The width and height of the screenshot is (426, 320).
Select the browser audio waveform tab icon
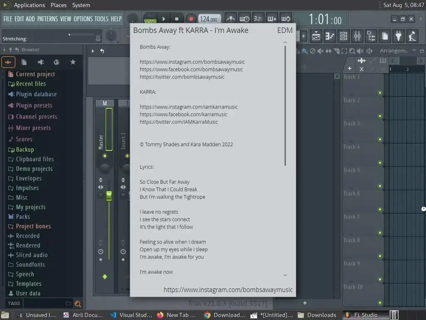point(8,62)
